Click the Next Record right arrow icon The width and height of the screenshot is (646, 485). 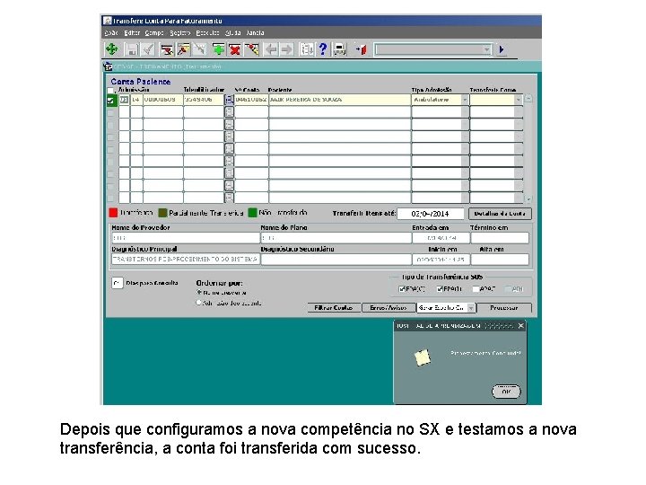click(287, 50)
